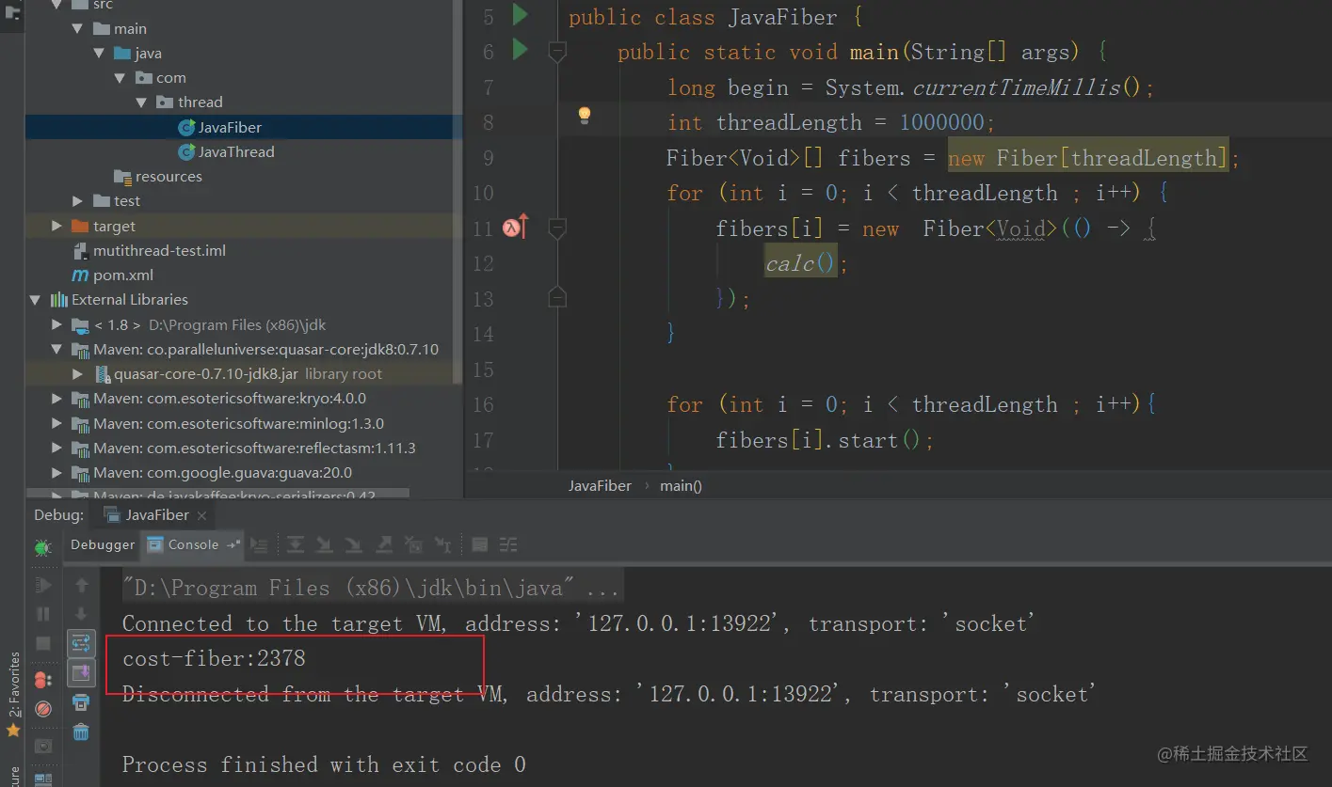Open JavaFiber class in project tree
The width and height of the screenshot is (1332, 787).
point(230,127)
